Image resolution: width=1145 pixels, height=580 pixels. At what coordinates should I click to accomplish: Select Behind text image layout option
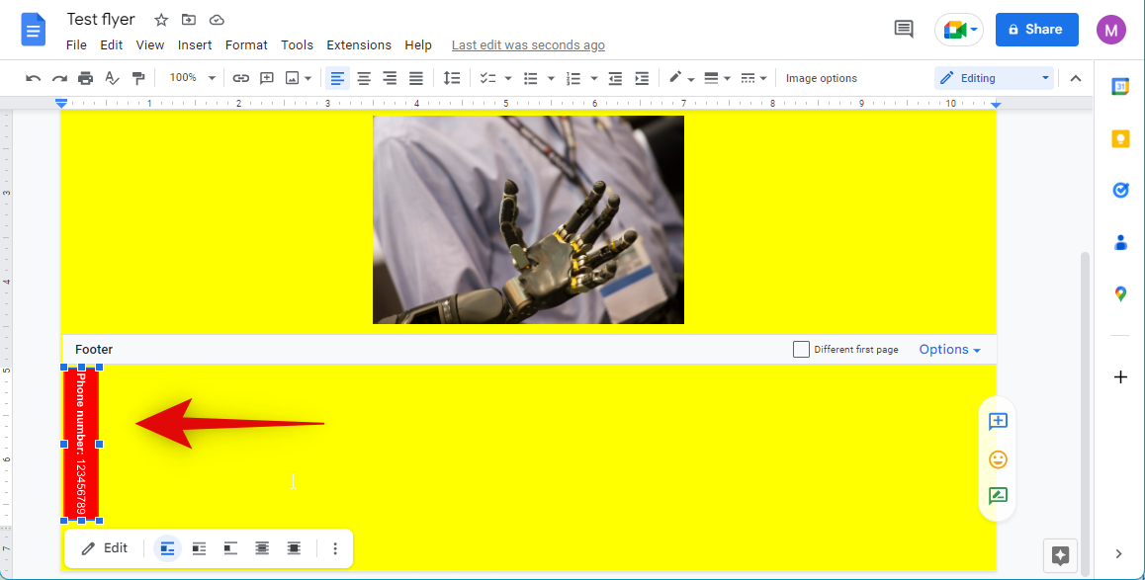point(262,548)
